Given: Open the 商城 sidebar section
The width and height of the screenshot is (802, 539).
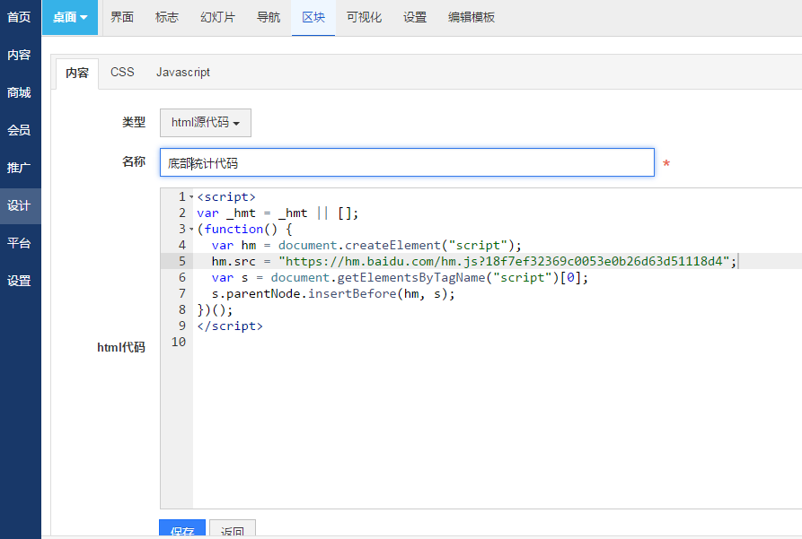Looking at the screenshot, I should pos(20,92).
